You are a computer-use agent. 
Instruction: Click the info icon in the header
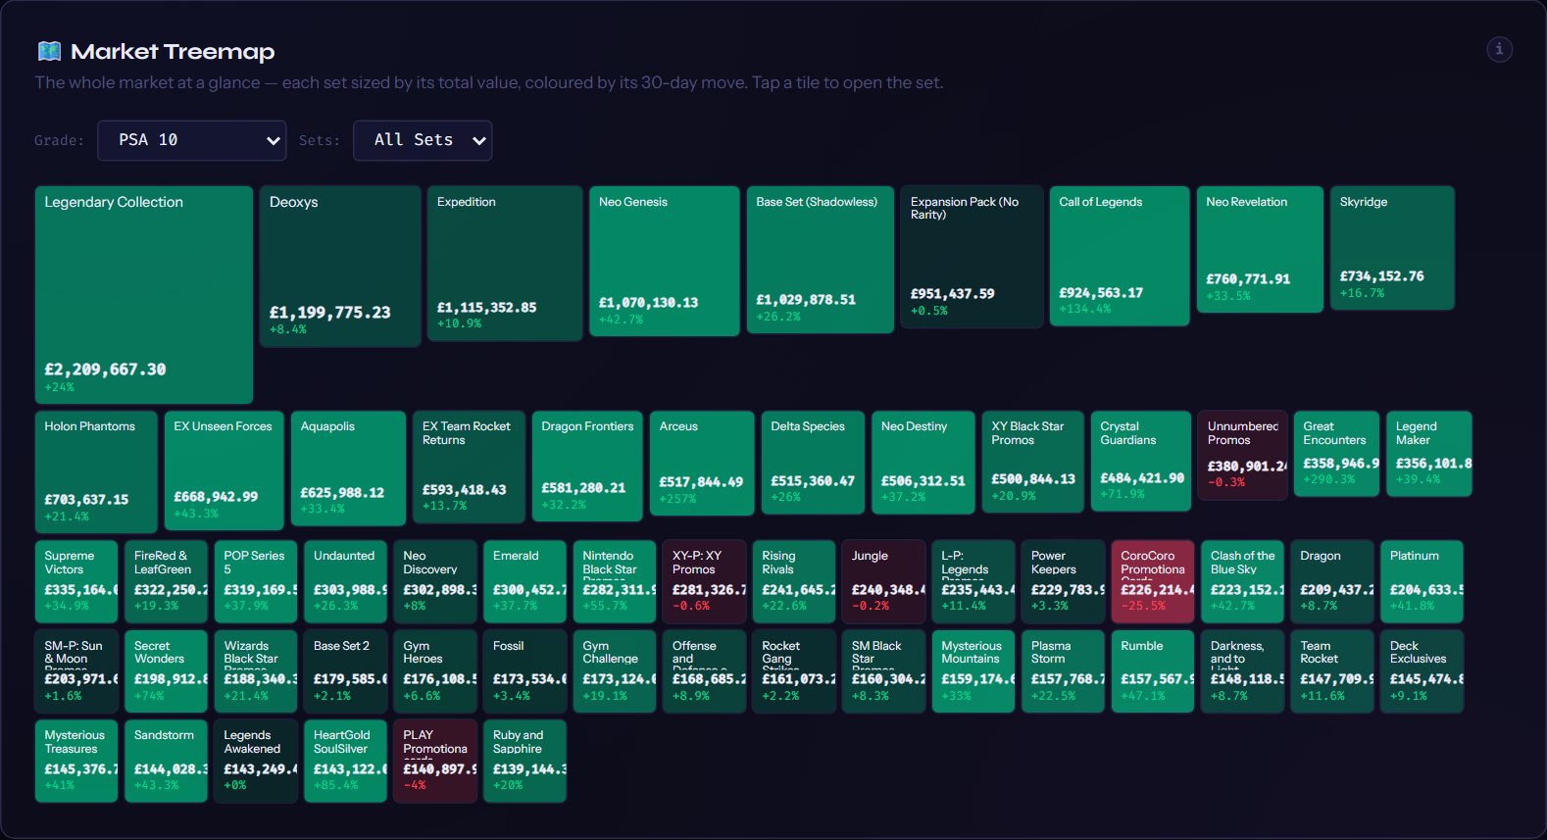coord(1499,49)
